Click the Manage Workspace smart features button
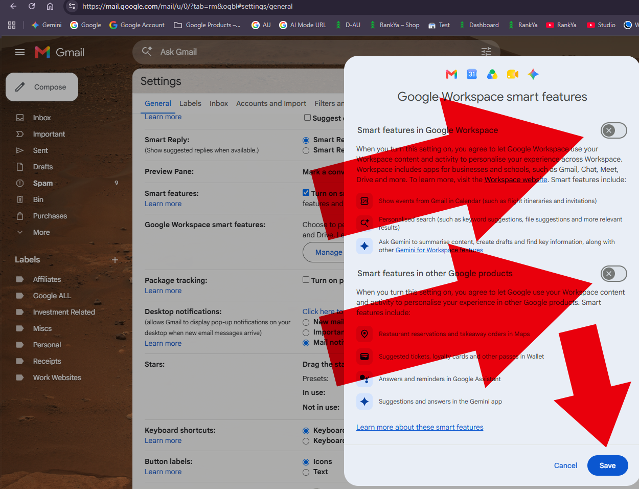 pyautogui.click(x=324, y=252)
